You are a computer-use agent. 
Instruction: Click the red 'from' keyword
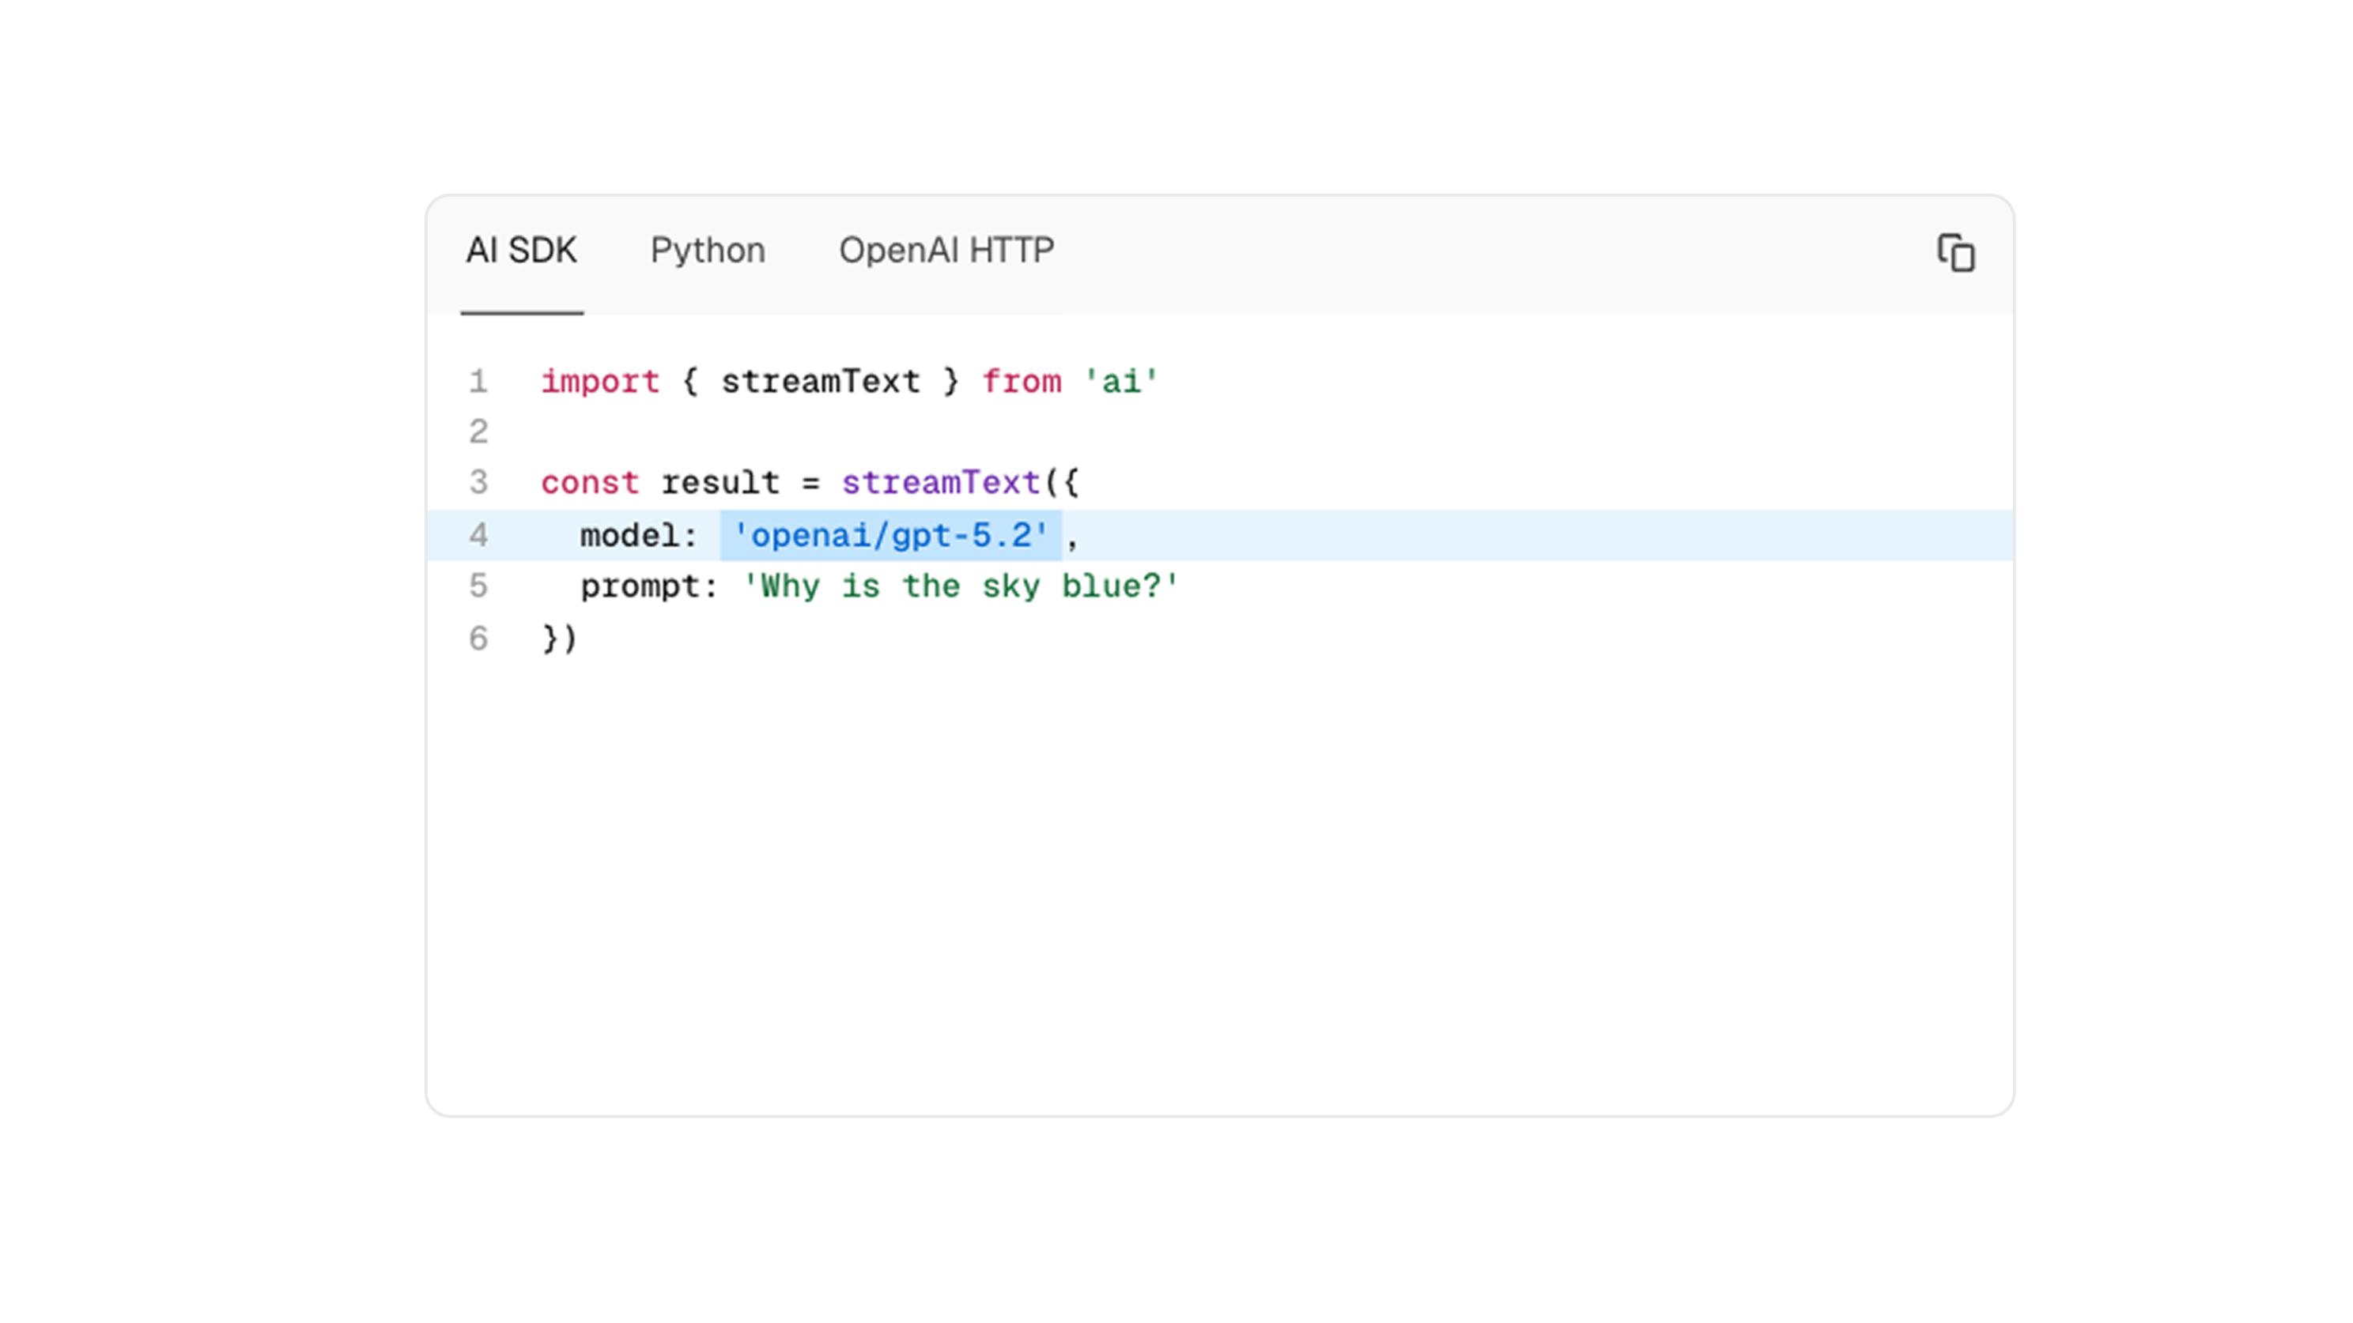click(1022, 382)
